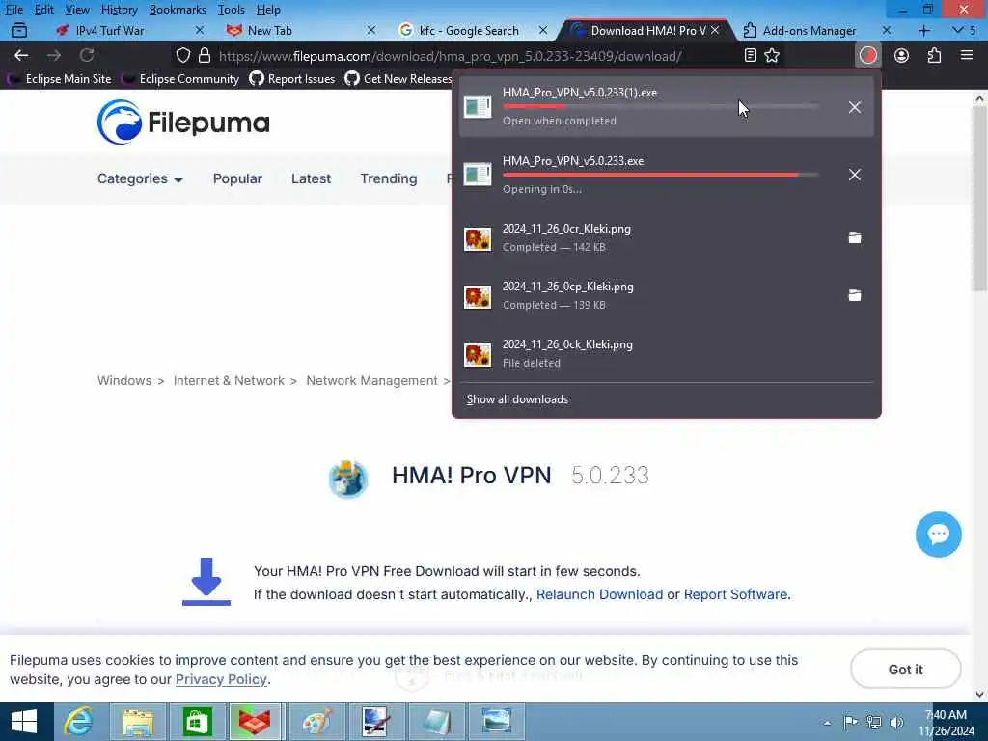
Task: Open the History menu
Action: pyautogui.click(x=119, y=10)
